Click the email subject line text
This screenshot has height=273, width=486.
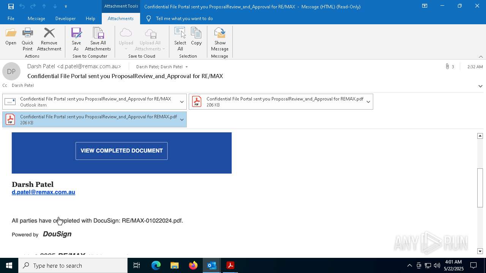click(125, 76)
